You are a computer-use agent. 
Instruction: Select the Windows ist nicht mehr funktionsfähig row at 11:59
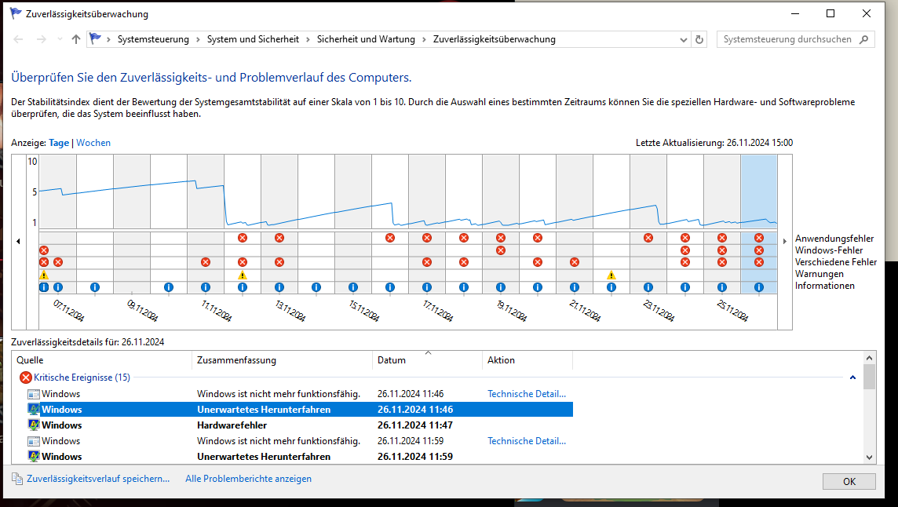(300, 440)
